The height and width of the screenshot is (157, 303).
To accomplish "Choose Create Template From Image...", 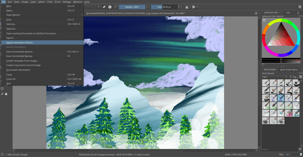I will click(x=42, y=61).
